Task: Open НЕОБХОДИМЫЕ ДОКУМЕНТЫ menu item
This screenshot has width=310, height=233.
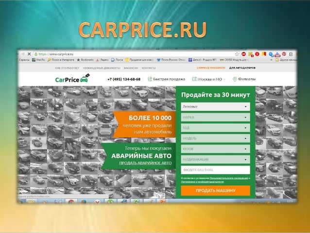Action: point(102,68)
